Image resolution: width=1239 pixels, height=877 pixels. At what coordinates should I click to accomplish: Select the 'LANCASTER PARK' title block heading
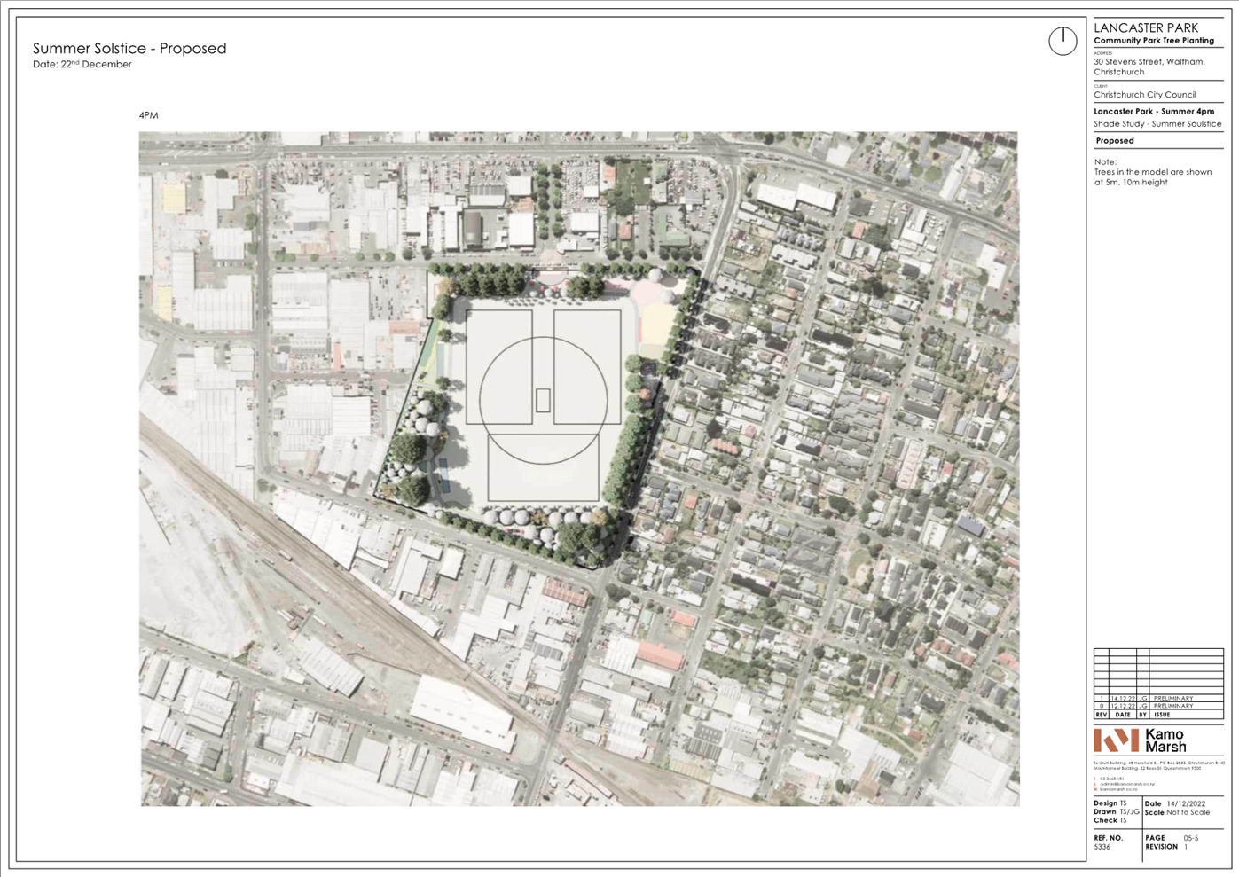(x=1146, y=27)
